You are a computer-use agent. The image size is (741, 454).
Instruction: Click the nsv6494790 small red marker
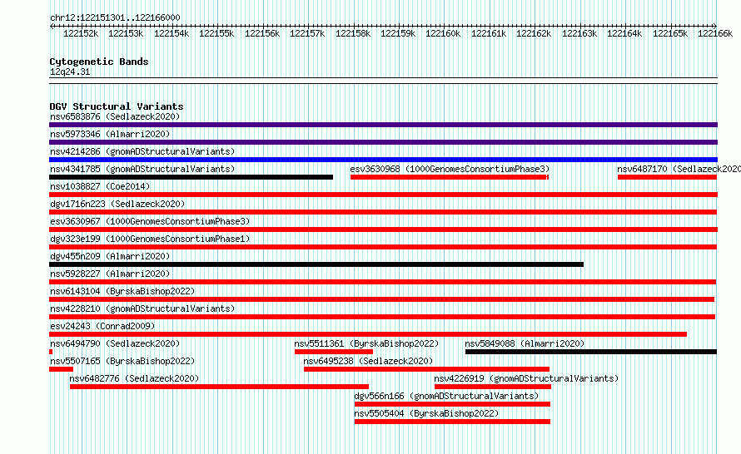pyautogui.click(x=51, y=352)
